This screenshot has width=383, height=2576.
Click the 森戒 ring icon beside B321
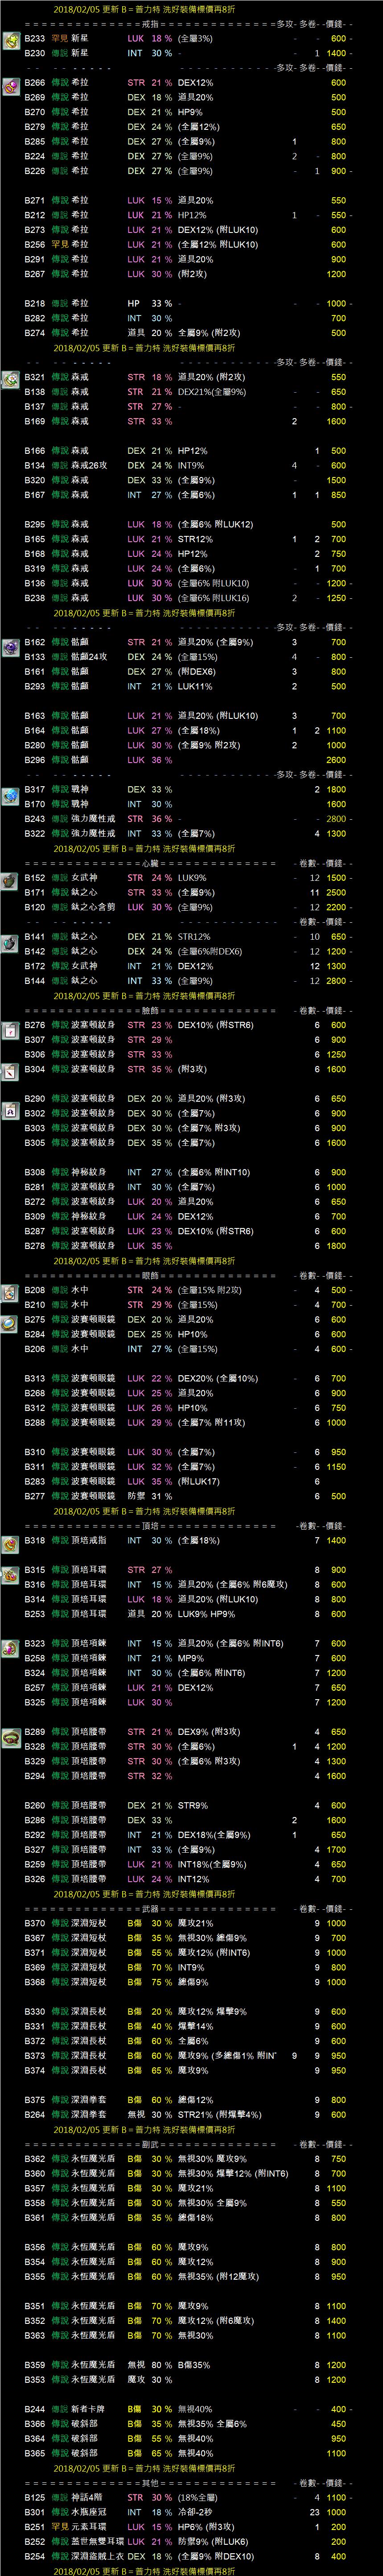click(10, 381)
